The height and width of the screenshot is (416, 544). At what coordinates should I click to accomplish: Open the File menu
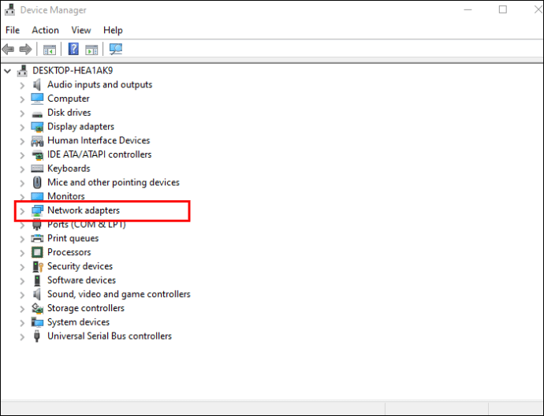click(x=13, y=30)
